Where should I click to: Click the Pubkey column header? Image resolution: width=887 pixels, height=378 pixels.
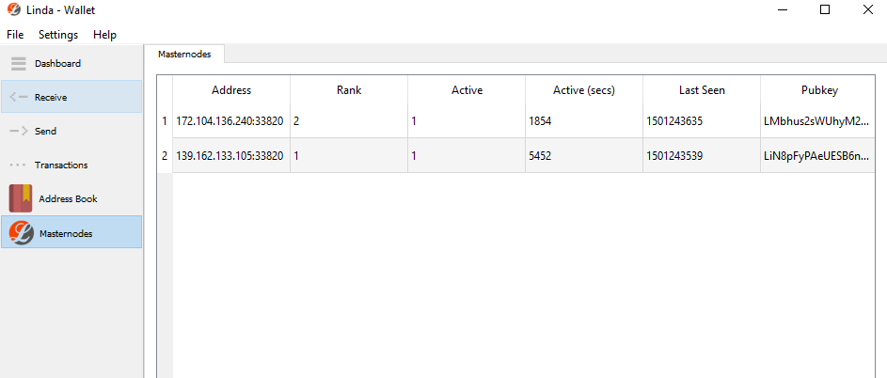(818, 90)
